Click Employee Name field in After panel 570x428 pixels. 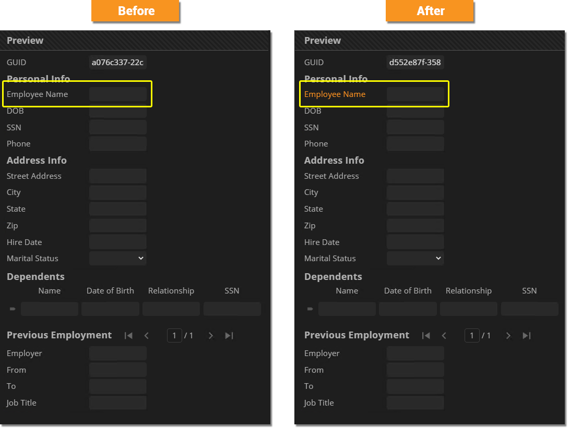click(x=415, y=94)
